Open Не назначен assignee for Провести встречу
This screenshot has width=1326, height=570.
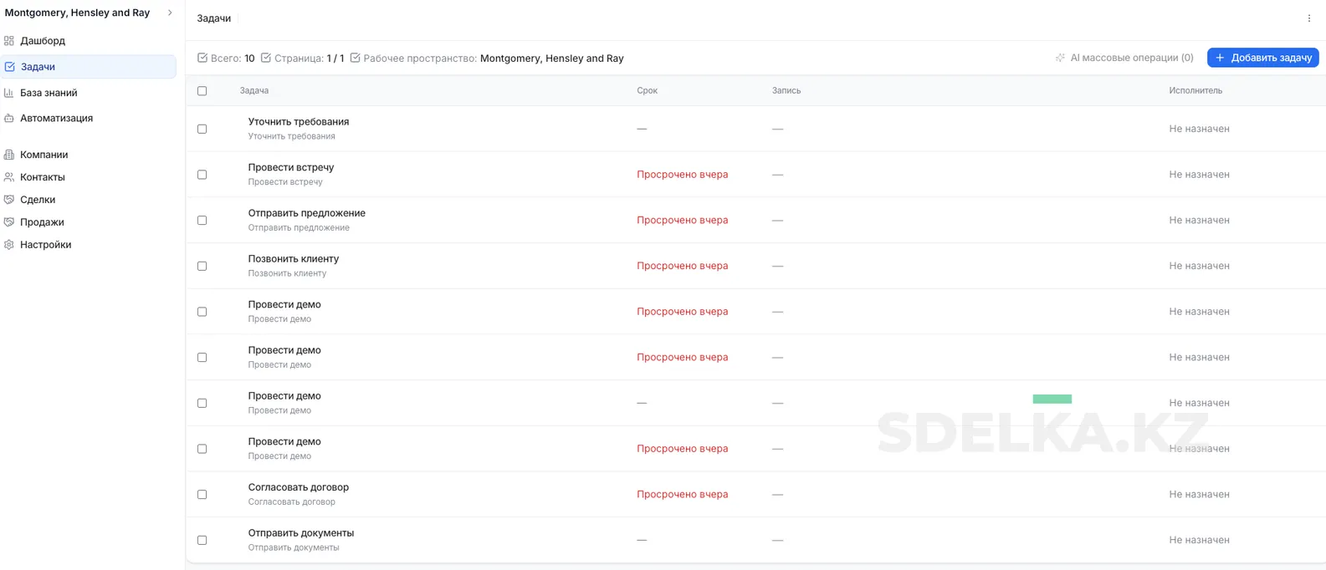click(1199, 175)
